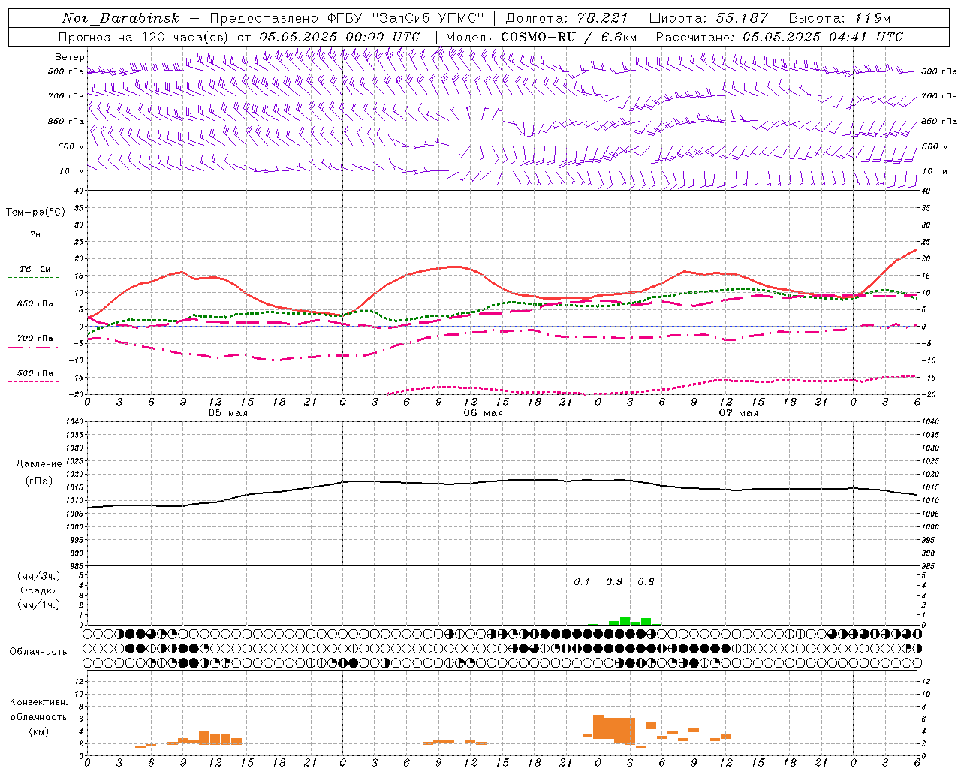Click the precipitation value "0.9"
Screen dimensions: 961x769
click(614, 581)
